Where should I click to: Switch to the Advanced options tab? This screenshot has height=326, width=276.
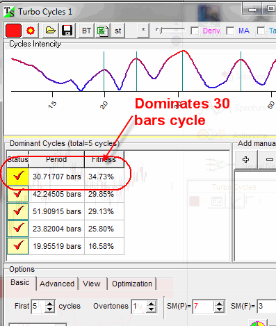click(57, 284)
